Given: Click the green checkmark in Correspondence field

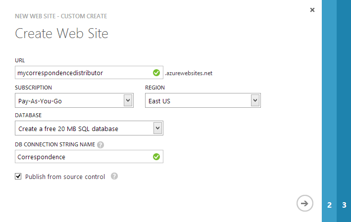Looking at the screenshot, I should 156,157.
